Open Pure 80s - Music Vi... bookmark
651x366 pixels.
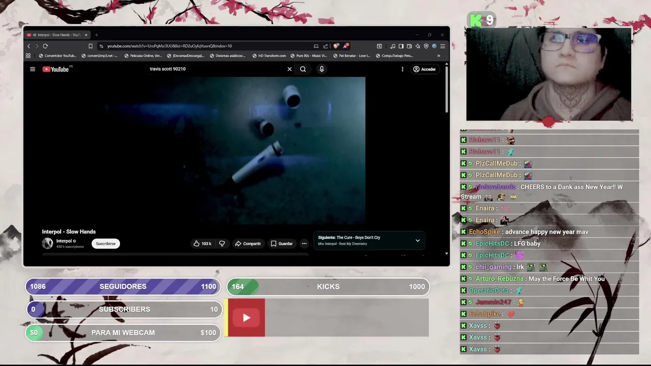309,56
